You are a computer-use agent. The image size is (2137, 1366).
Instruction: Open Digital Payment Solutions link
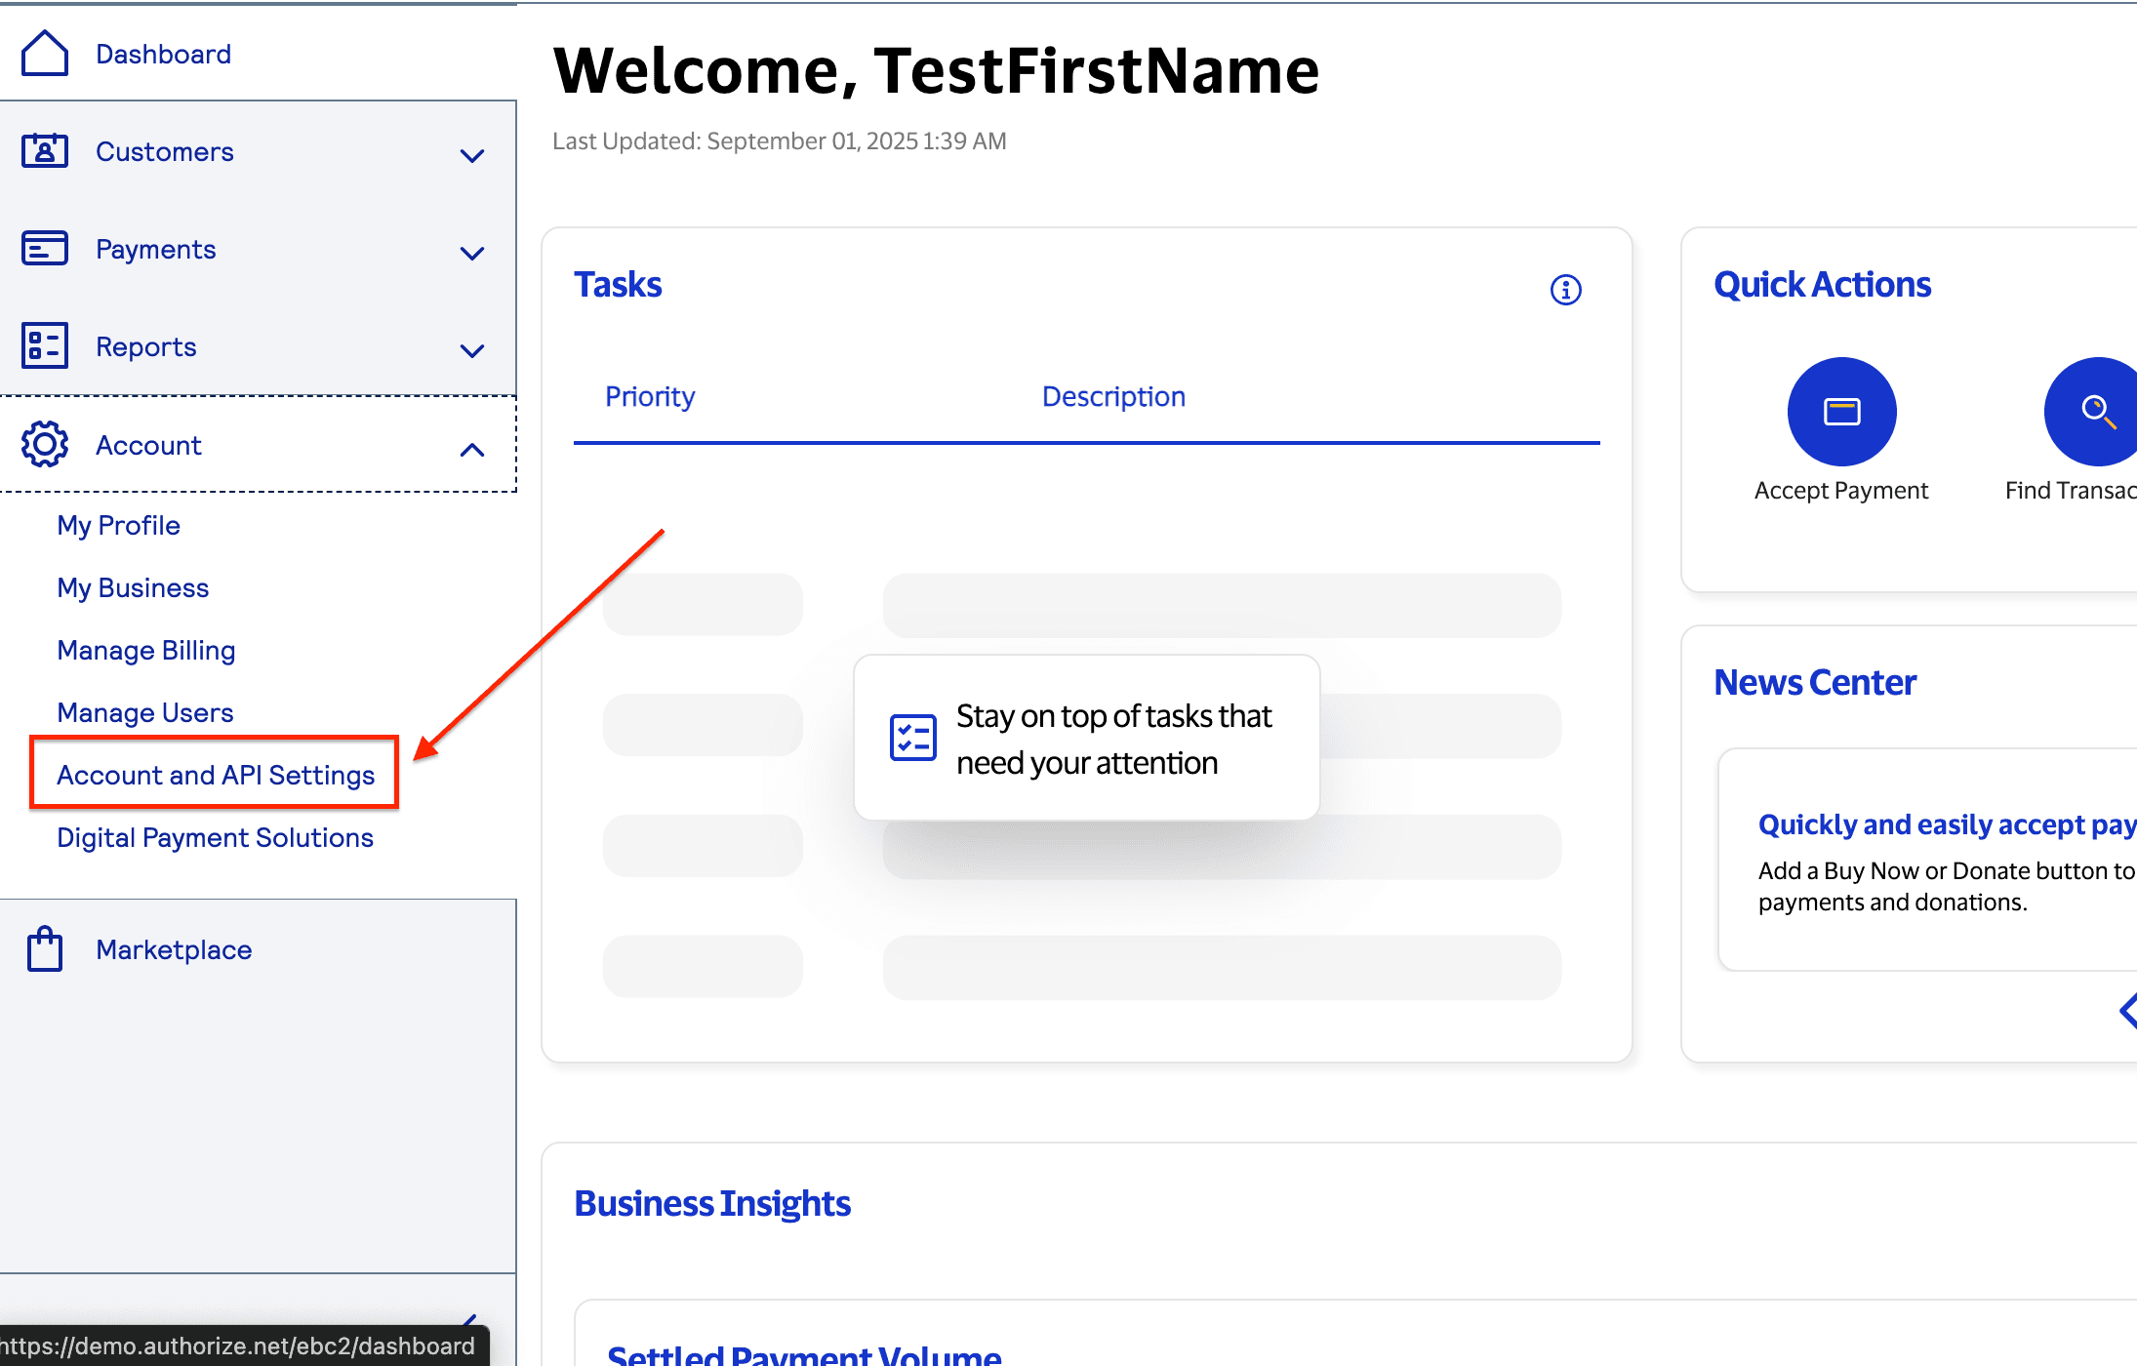[x=215, y=838]
